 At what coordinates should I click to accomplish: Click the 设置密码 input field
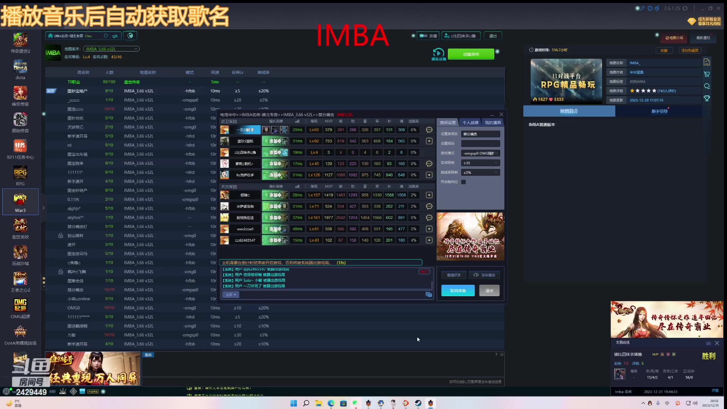481,144
